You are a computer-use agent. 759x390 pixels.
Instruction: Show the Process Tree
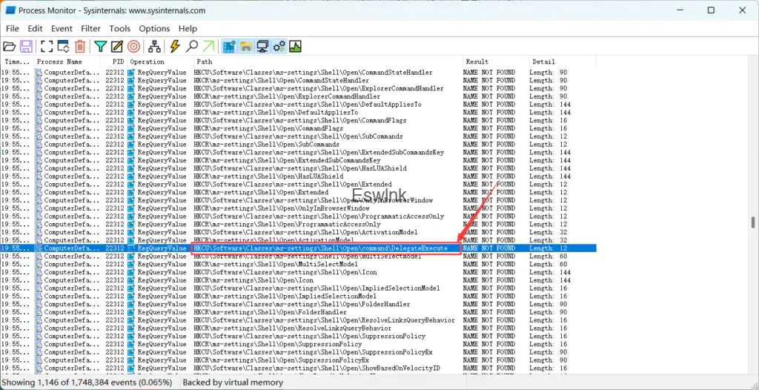(x=154, y=47)
